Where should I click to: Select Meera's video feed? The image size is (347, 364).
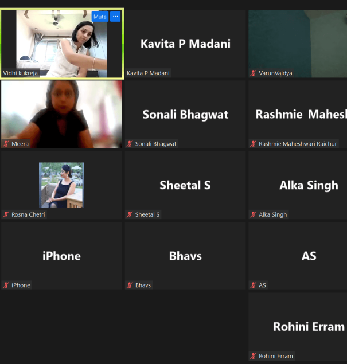(x=61, y=115)
